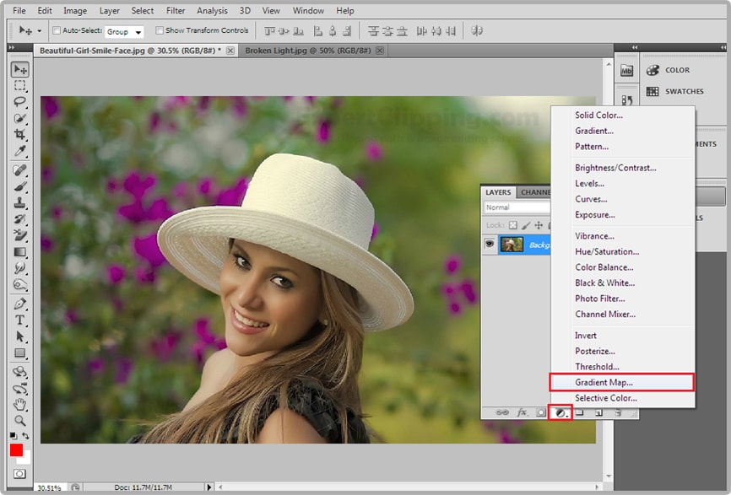Activate the Zoom tool
Viewport: 731px width, 495px height.
[19, 420]
